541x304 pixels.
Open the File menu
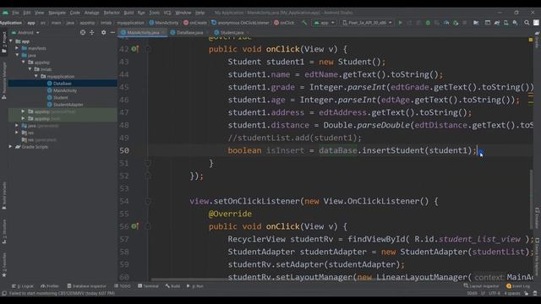point(15,13)
